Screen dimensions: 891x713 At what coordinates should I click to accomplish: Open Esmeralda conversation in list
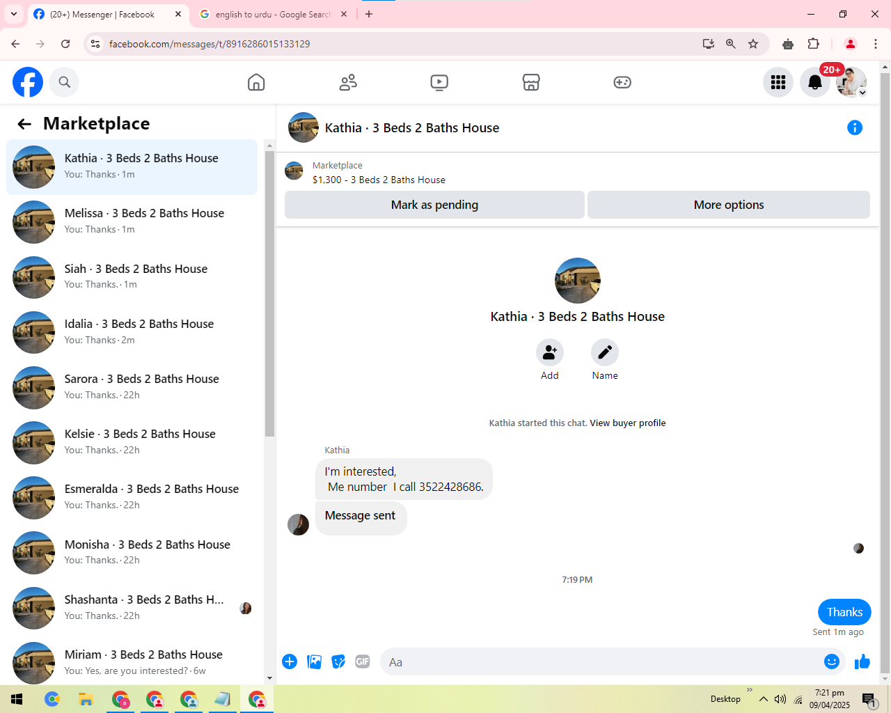132,498
